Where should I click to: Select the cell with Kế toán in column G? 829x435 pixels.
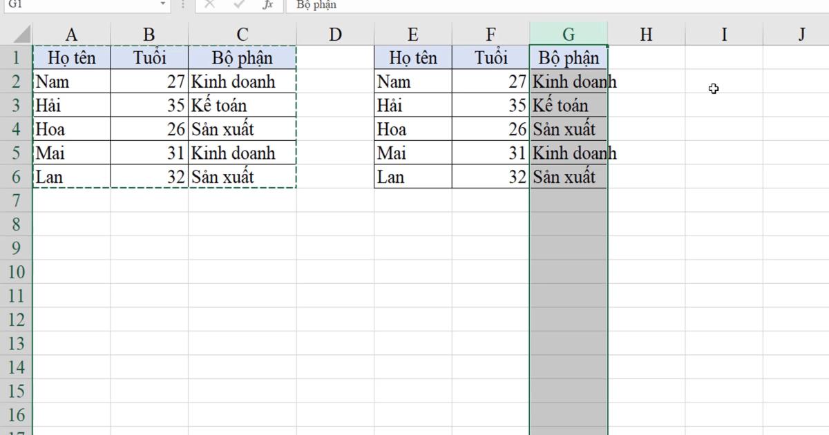pyautogui.click(x=568, y=105)
